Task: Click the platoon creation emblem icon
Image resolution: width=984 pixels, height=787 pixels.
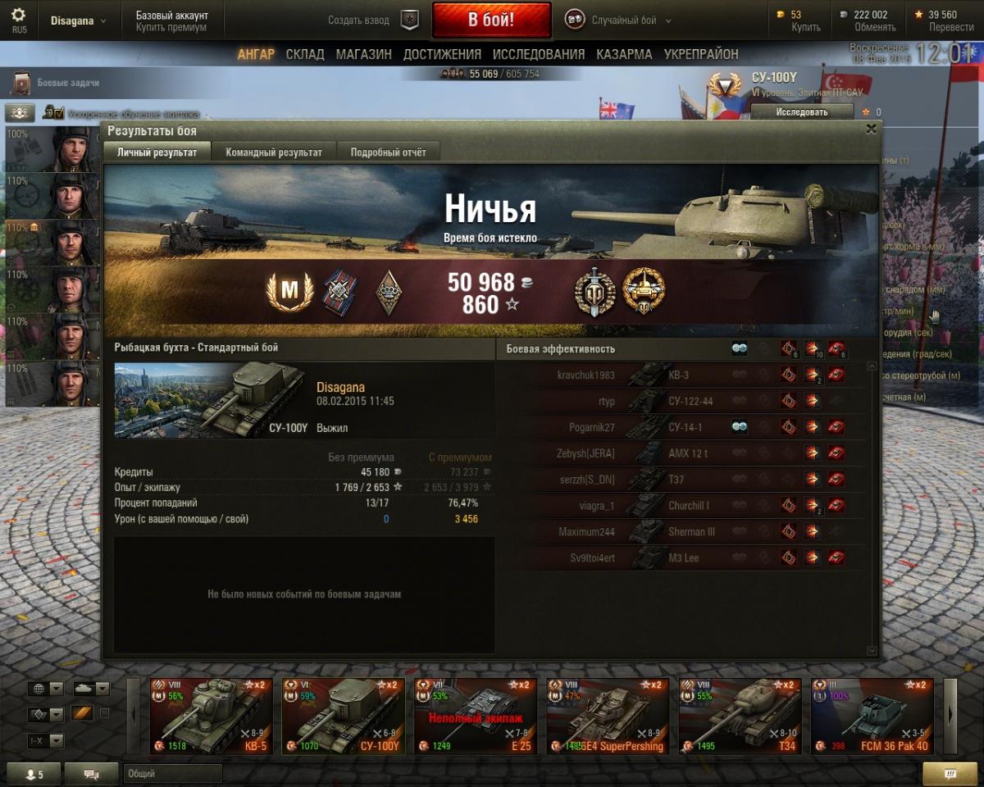Action: coord(409,20)
